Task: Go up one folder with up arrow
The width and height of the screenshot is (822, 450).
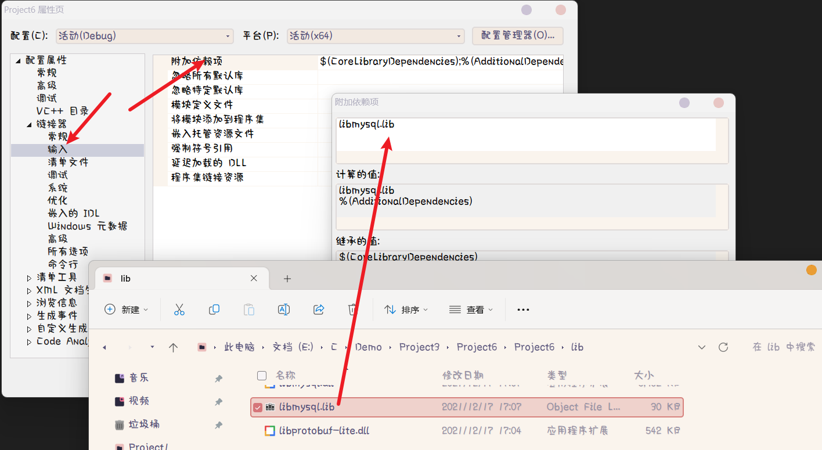Action: pos(173,347)
